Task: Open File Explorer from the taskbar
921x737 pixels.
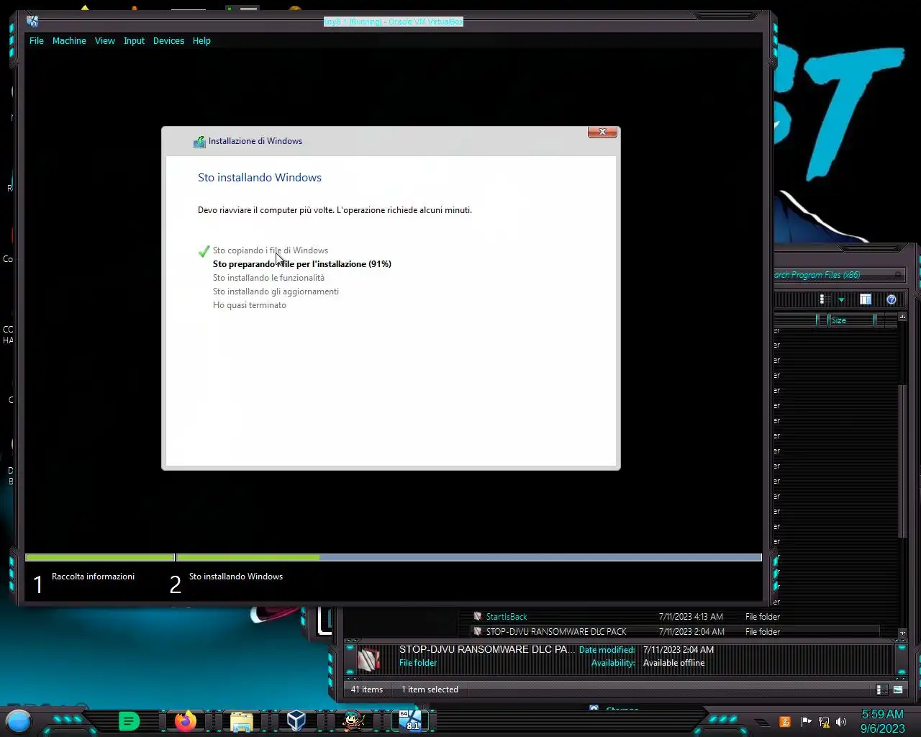Action: tap(242, 721)
